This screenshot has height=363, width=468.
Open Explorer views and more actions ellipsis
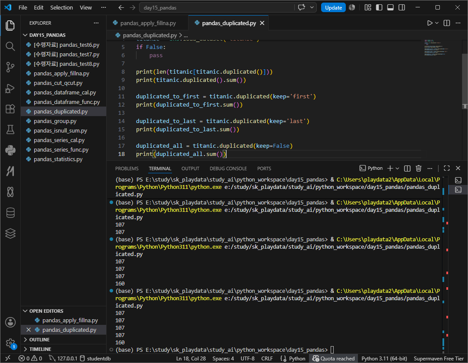point(96,23)
